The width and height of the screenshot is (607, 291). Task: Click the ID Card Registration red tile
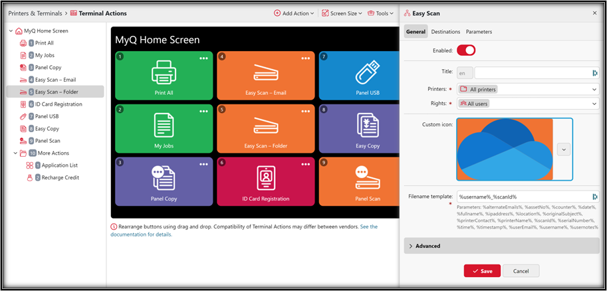pyautogui.click(x=265, y=181)
